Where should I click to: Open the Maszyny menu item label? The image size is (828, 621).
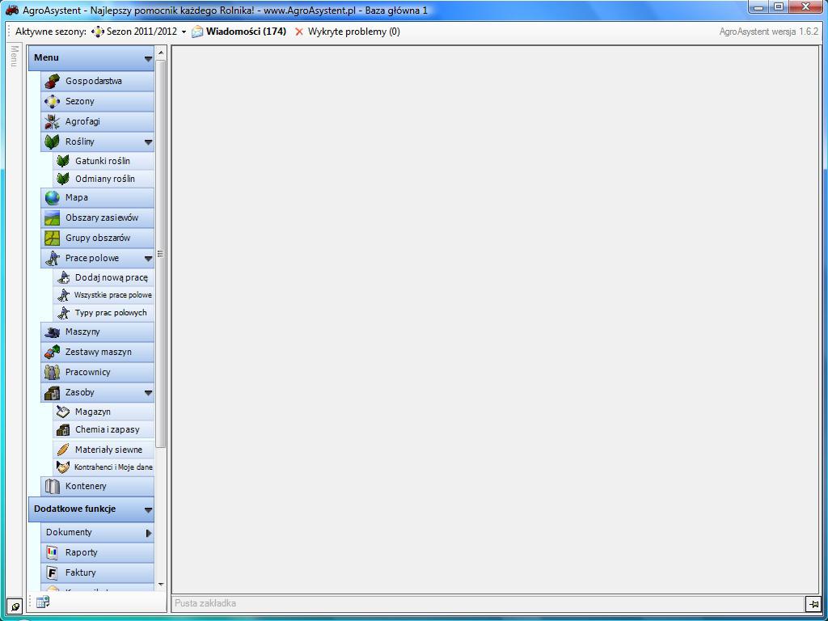click(x=82, y=332)
